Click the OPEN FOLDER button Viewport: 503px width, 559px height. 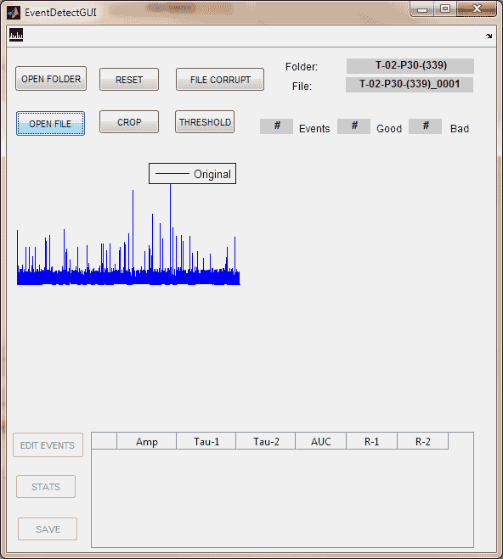pyautogui.click(x=51, y=79)
